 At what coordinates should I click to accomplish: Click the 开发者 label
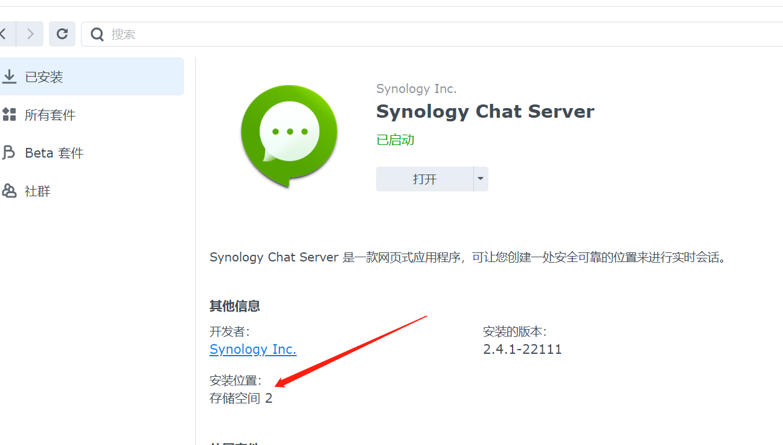(229, 331)
